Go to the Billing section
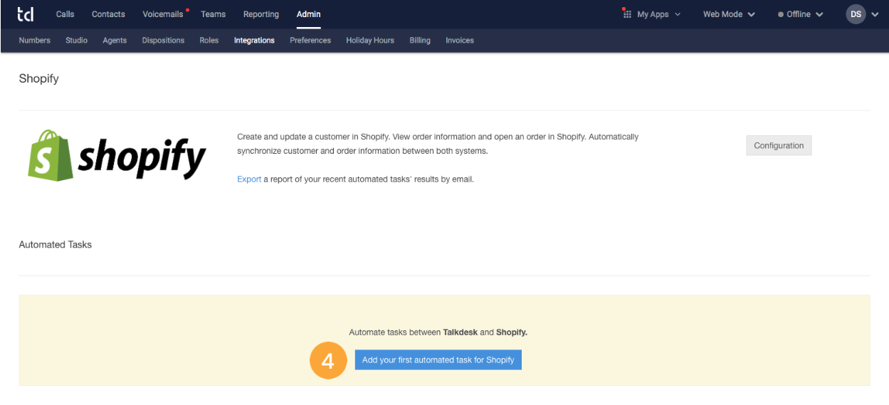Viewport: 889px width, 405px height. pos(420,41)
